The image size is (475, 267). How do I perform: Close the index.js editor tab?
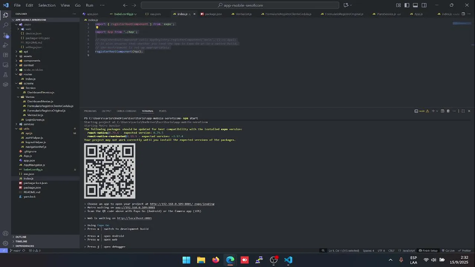coord(194,14)
